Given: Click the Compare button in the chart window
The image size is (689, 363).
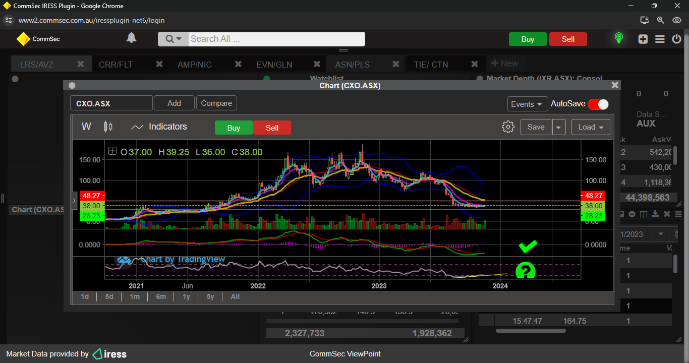Looking at the screenshot, I should [216, 103].
